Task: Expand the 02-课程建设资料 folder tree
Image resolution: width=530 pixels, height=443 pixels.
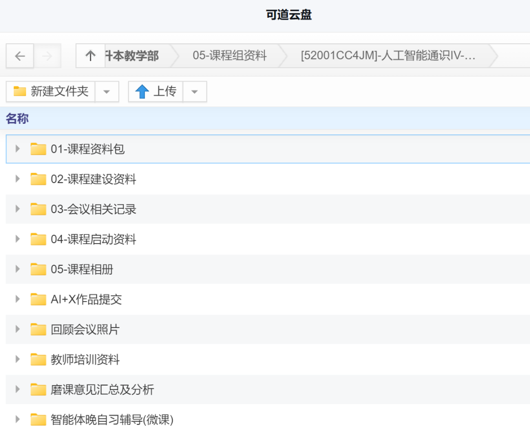Action: coord(18,179)
